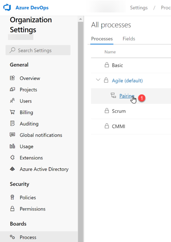Click the Azure DevOps logo icon

click(x=7, y=8)
